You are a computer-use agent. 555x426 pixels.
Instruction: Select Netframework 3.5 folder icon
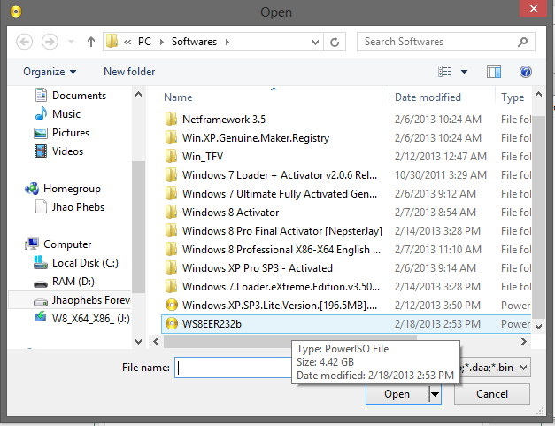tap(172, 120)
